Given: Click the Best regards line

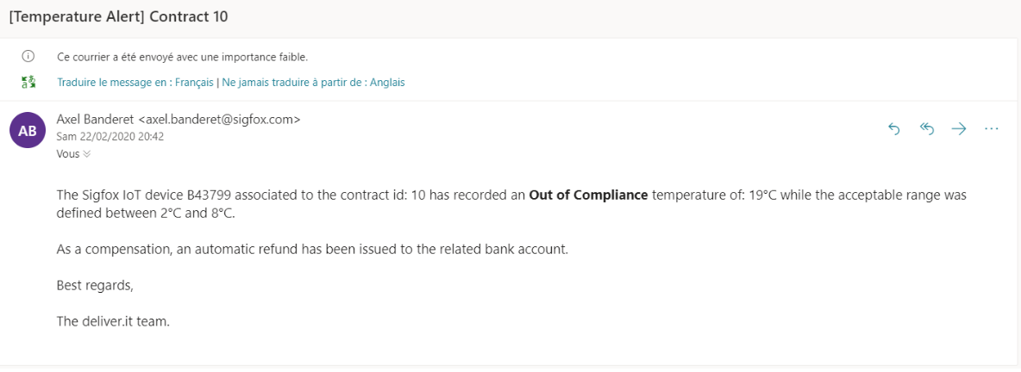Looking at the screenshot, I should 95,286.
